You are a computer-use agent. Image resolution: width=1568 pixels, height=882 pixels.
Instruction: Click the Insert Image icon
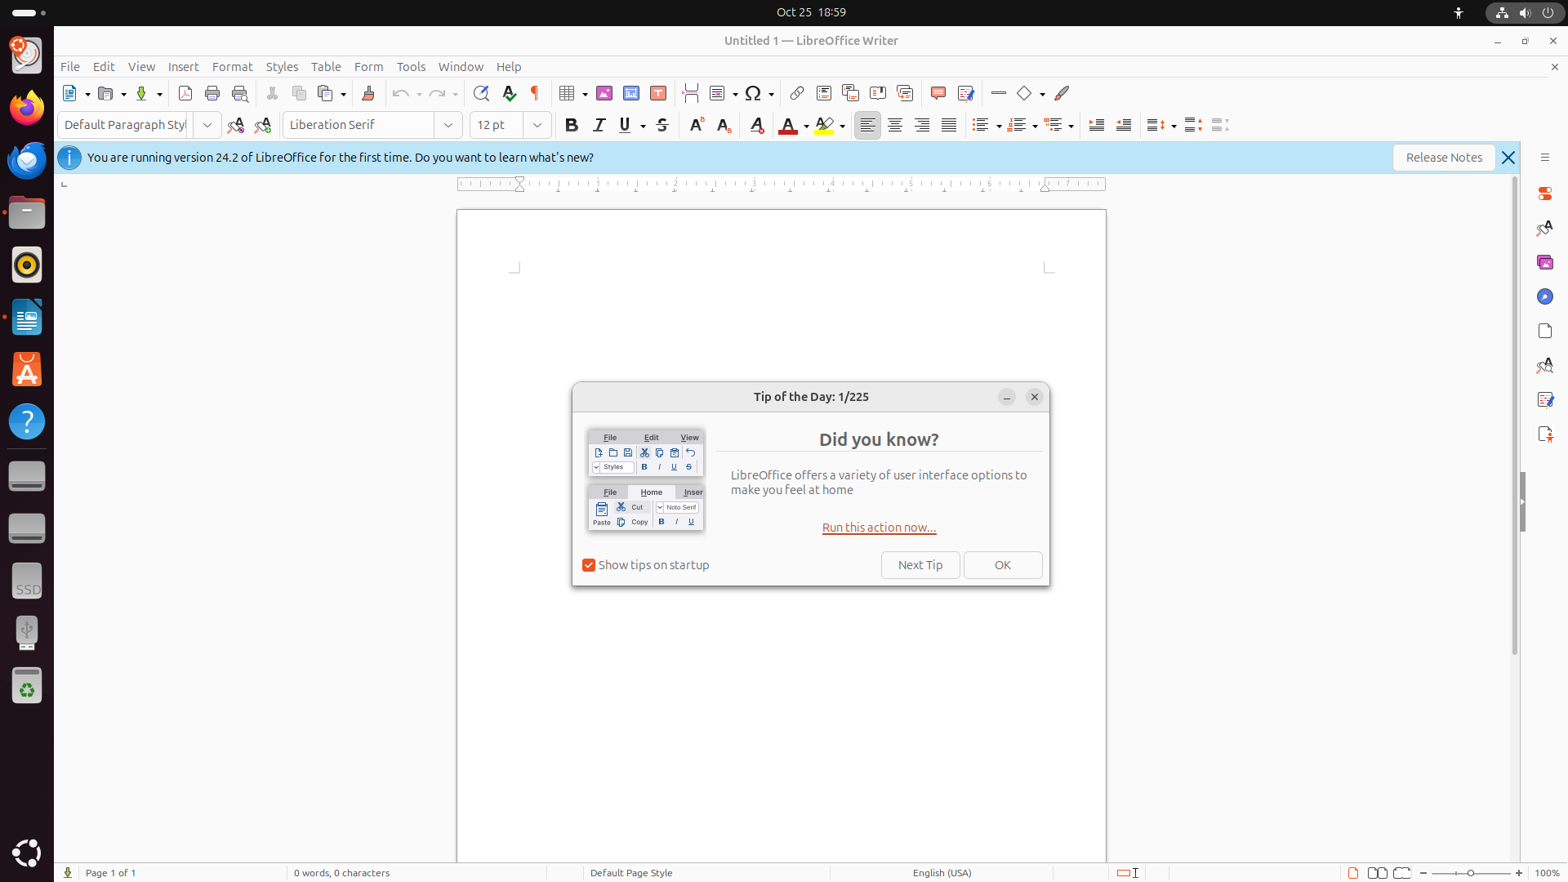point(604,93)
